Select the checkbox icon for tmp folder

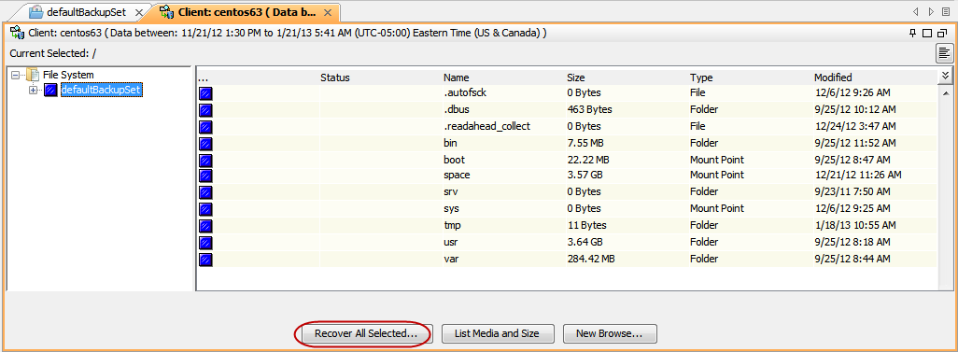(x=206, y=226)
